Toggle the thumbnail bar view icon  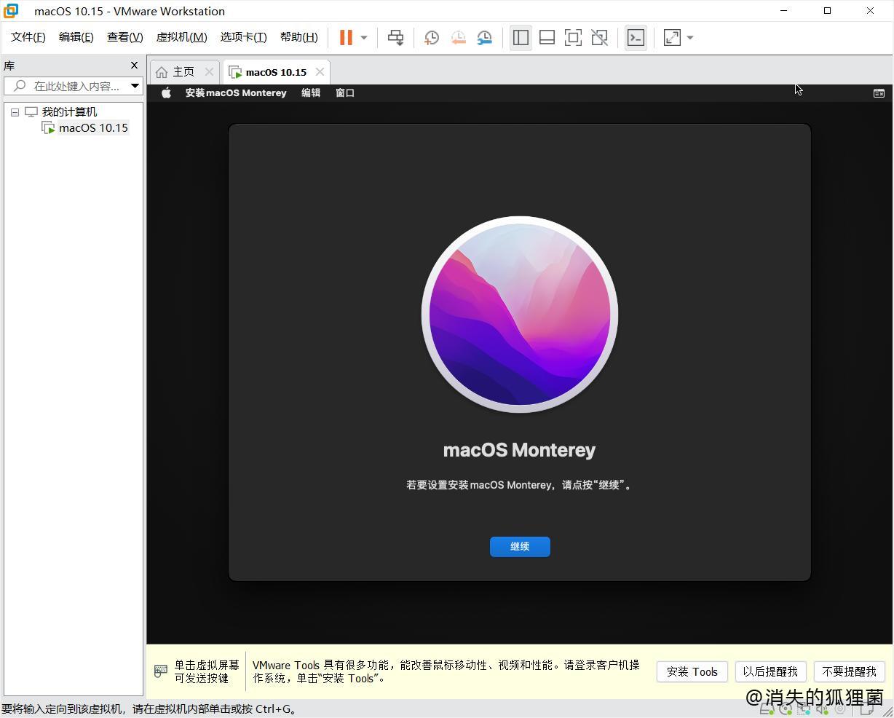tap(547, 38)
